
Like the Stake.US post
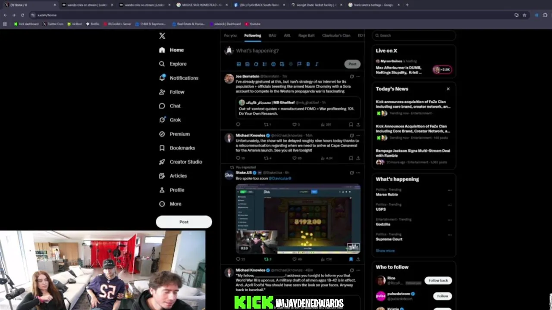296,259
